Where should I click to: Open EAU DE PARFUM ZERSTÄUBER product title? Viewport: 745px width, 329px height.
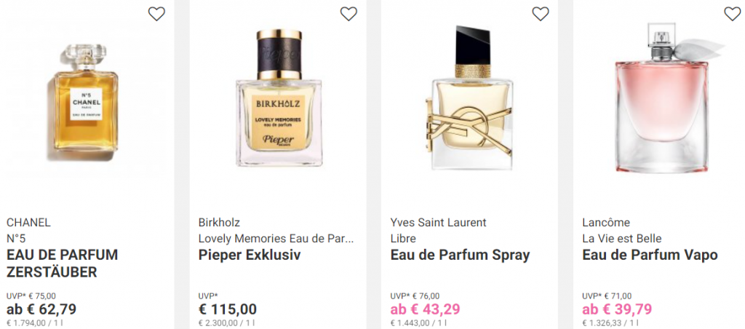point(63,263)
